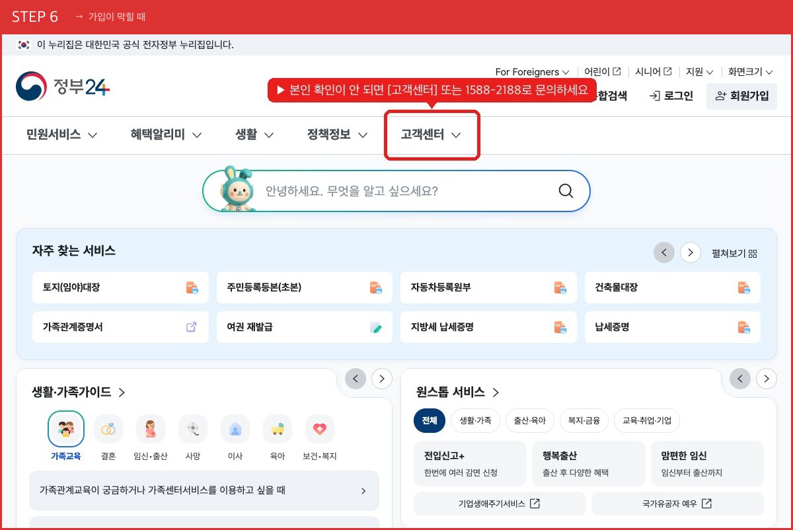The width and height of the screenshot is (793, 530).
Task: Open the 전입신고+ service card
Action: tap(470, 463)
